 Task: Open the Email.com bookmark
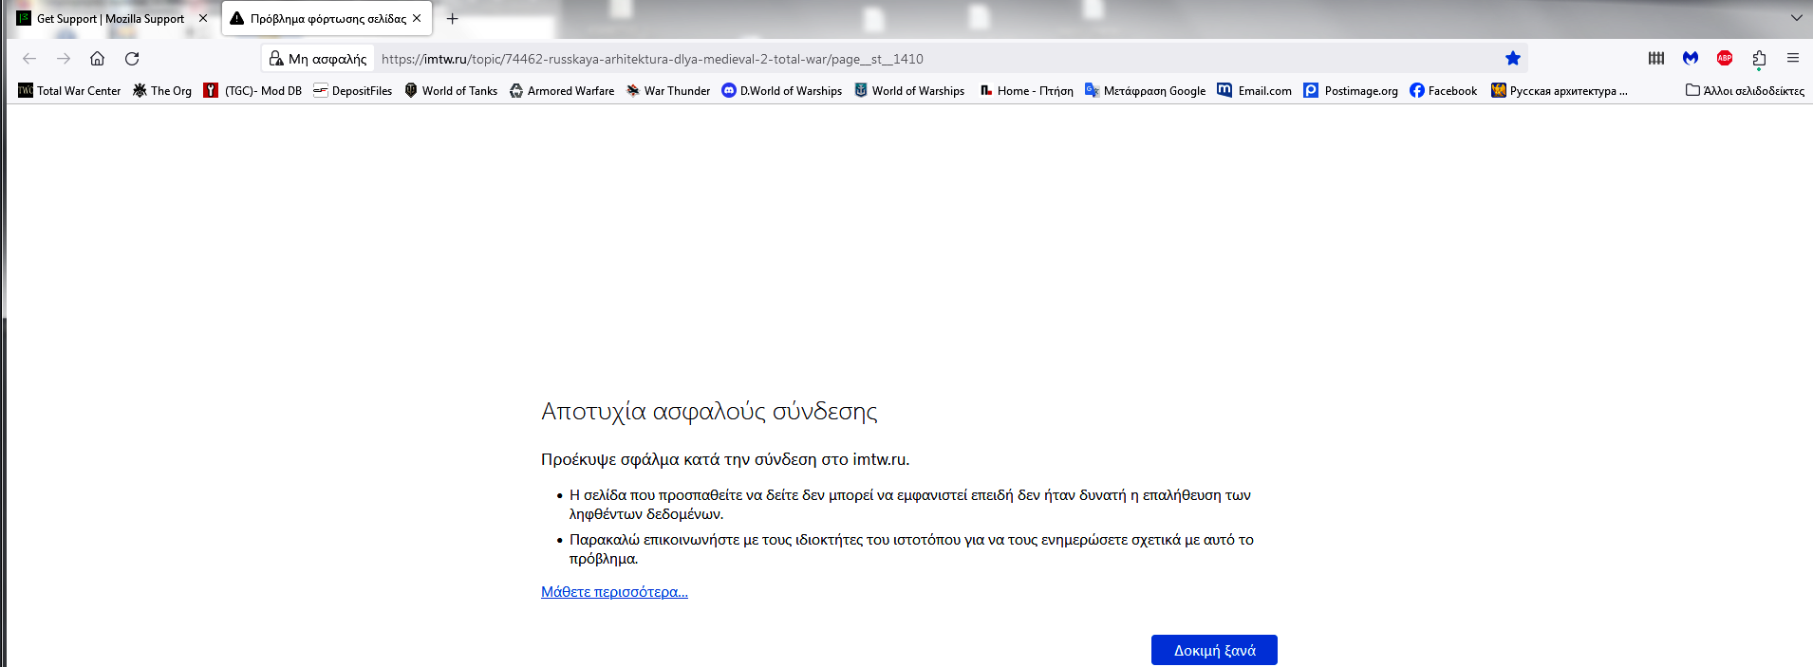[x=1255, y=91]
